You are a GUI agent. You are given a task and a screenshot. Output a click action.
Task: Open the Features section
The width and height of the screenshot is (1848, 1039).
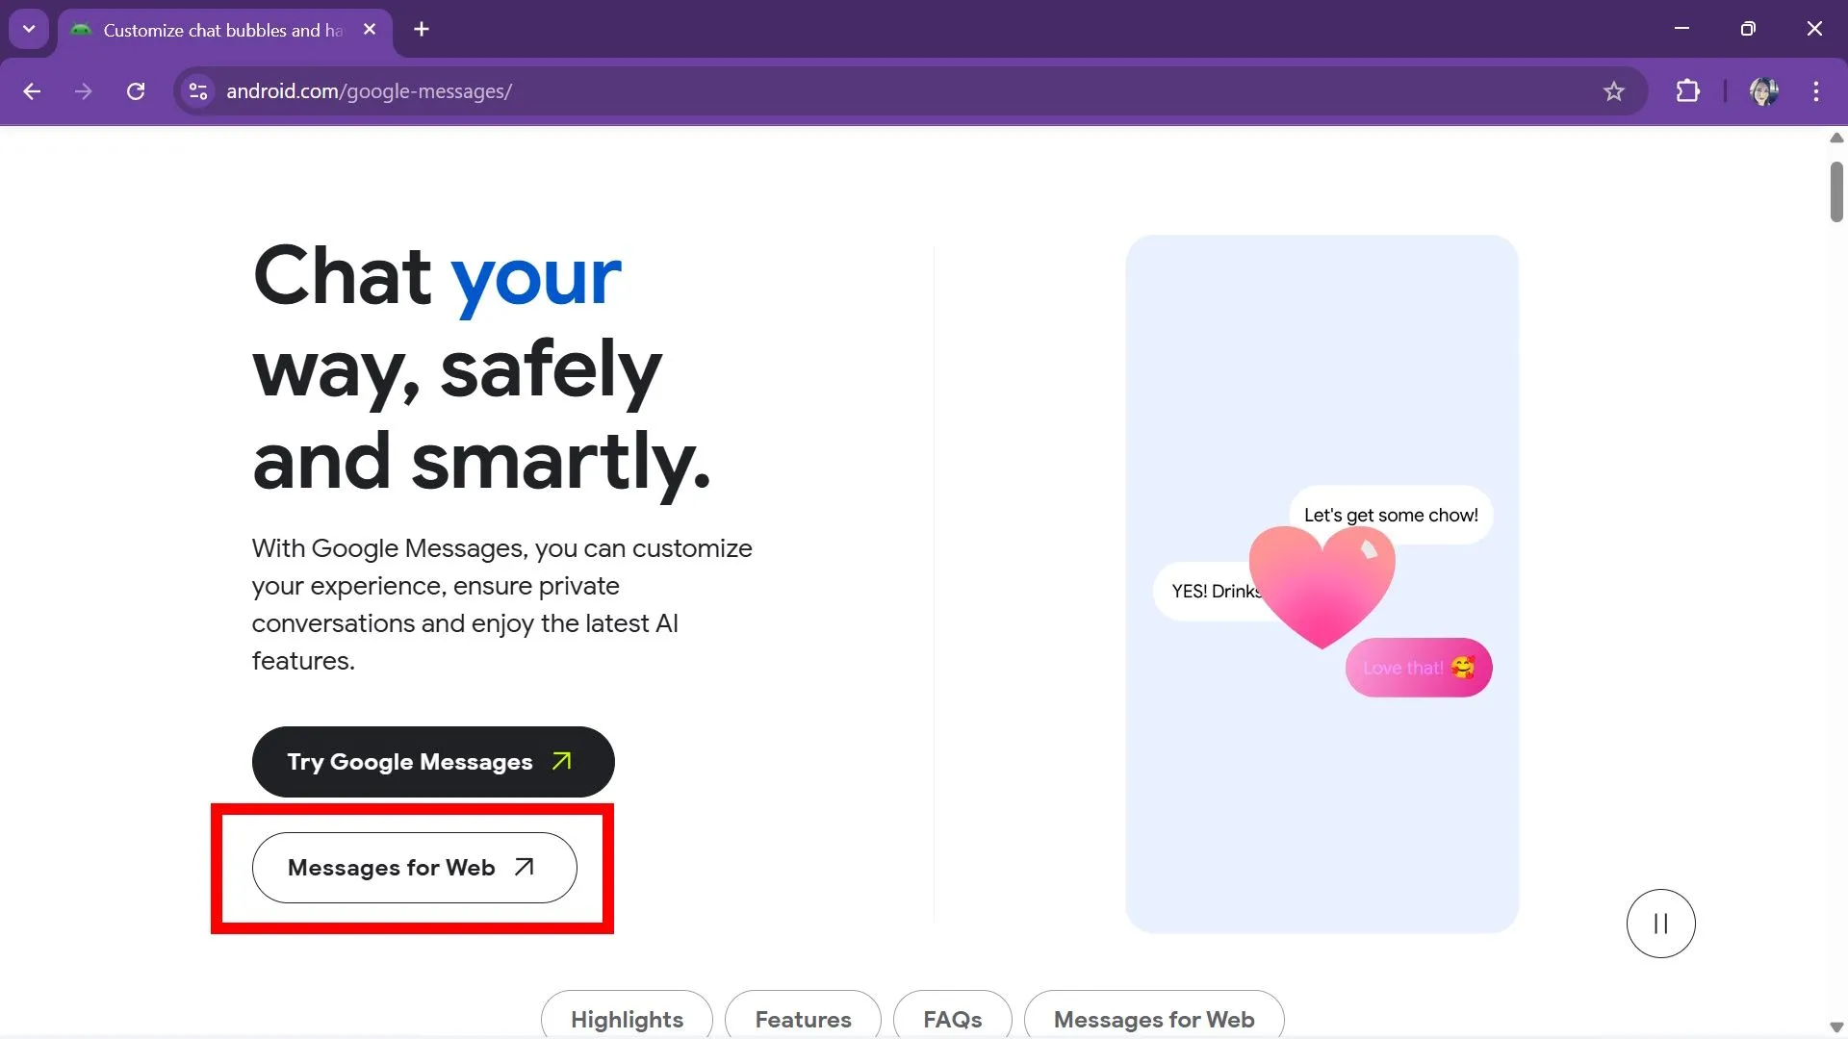point(802,1019)
